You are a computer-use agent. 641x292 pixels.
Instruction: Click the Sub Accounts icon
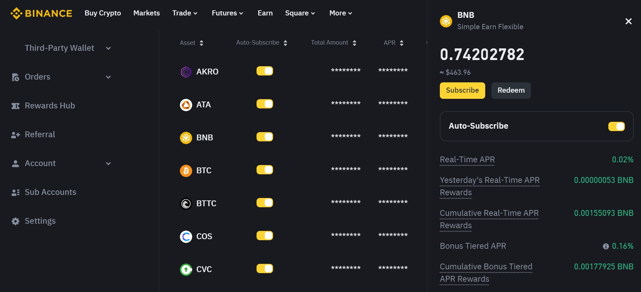[15, 192]
